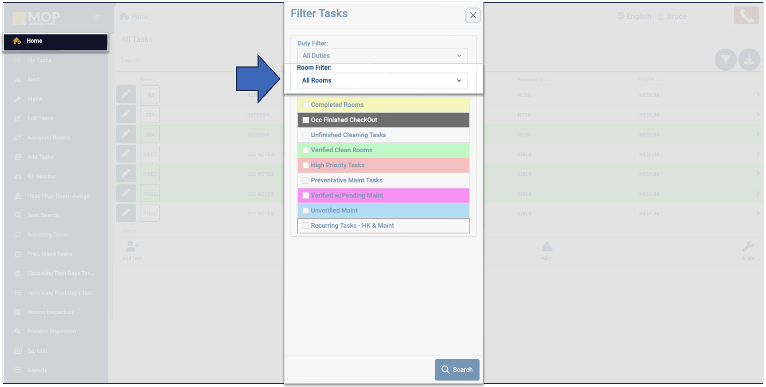Toggle the sidebar collapse icon
Image resolution: width=766 pixels, height=387 pixels.
tap(97, 17)
